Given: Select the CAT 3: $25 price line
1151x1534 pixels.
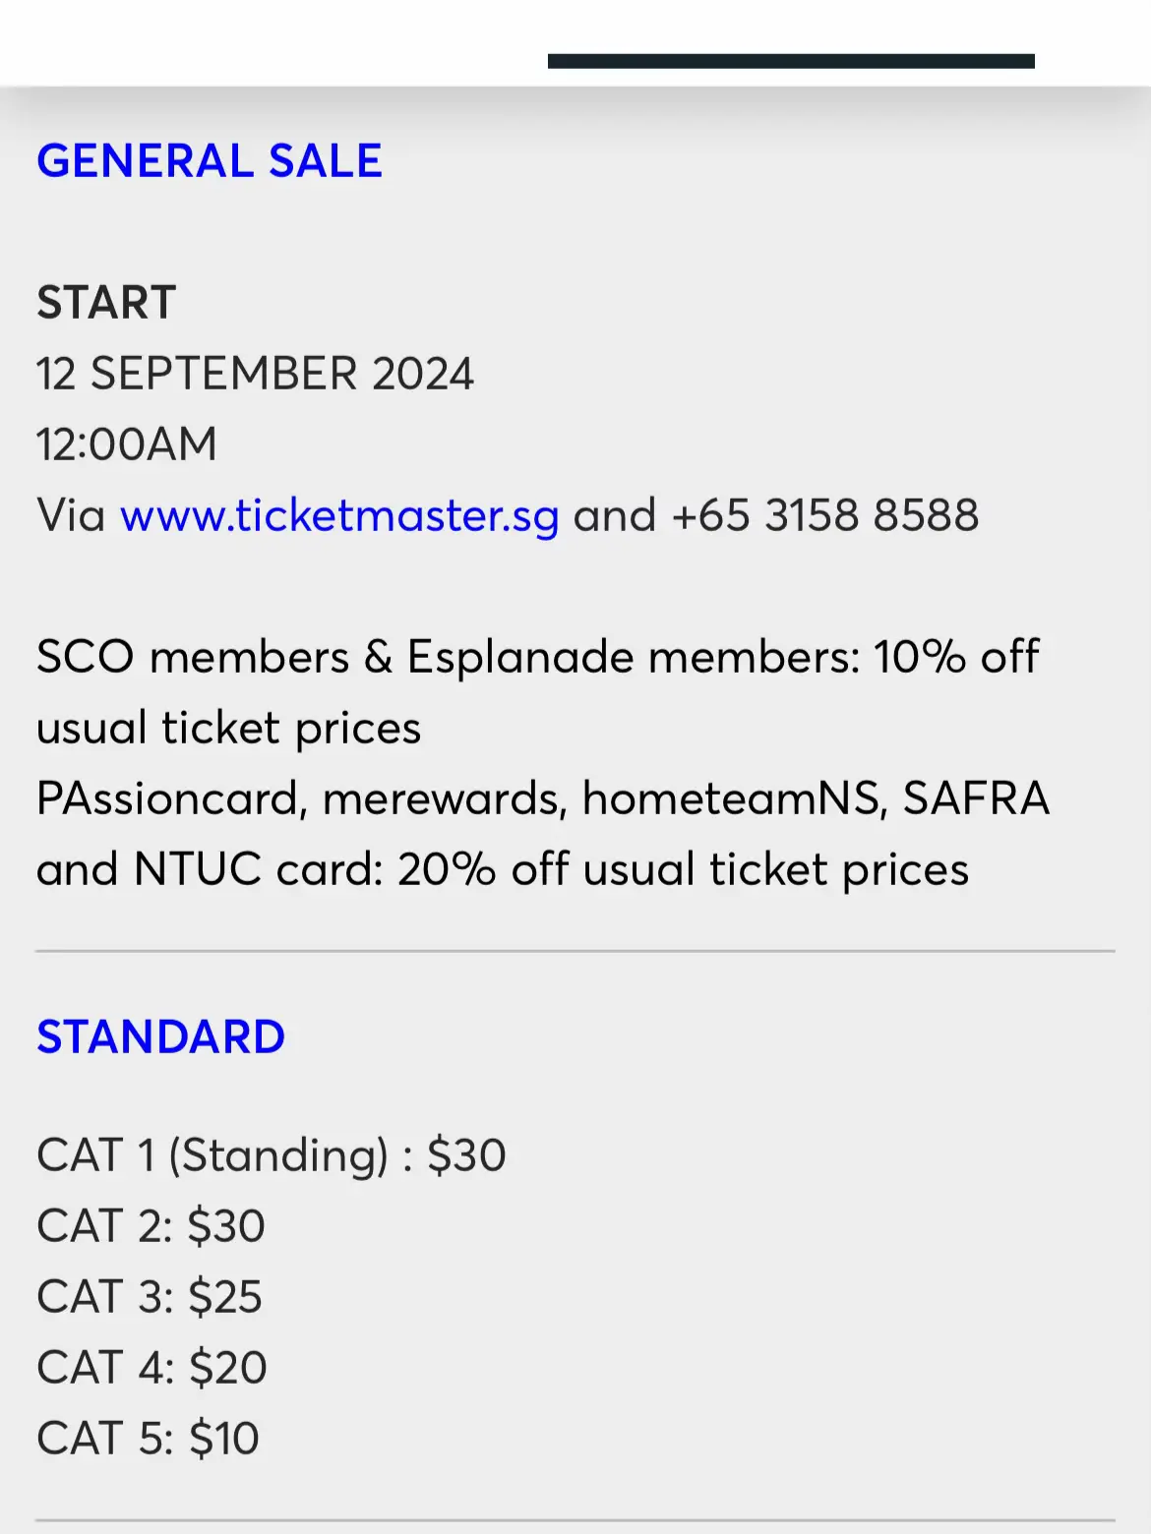Looking at the screenshot, I should coord(150,1297).
